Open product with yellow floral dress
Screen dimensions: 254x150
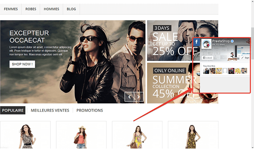(x=137, y=135)
